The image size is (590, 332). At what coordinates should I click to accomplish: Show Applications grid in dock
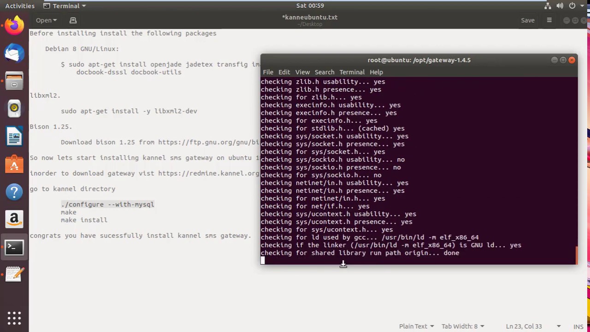tap(14, 318)
